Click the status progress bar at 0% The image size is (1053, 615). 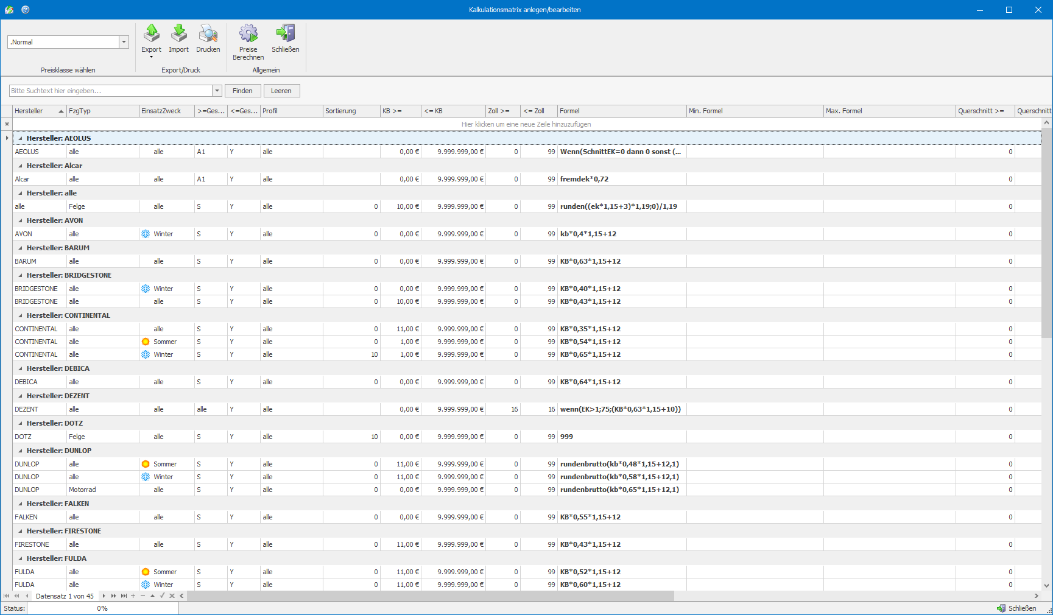coord(102,608)
